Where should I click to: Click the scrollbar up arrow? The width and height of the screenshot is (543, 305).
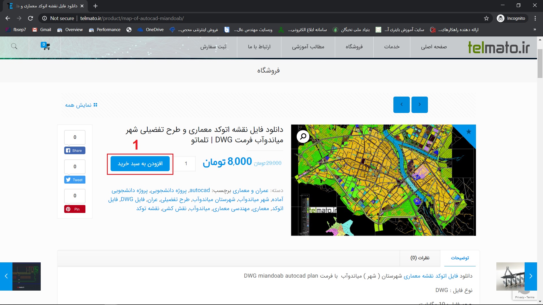point(540,40)
